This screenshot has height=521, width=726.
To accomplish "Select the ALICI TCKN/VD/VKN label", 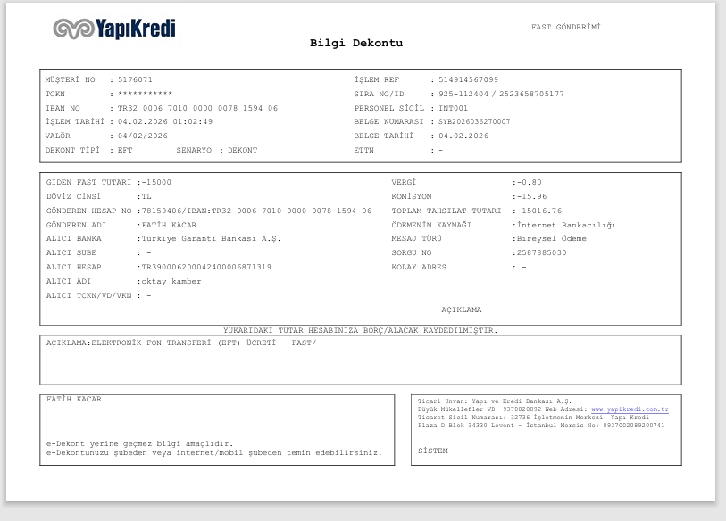I will tap(89, 295).
